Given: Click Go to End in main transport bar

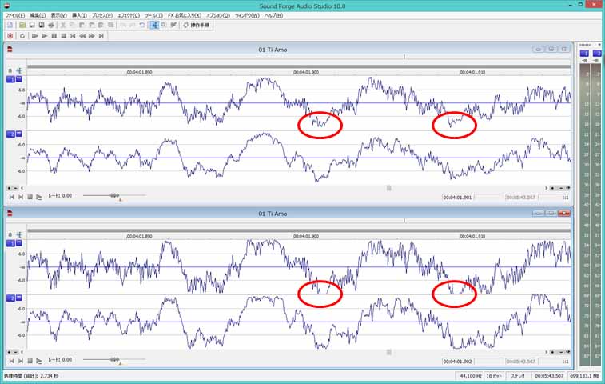Looking at the screenshot, I should pos(101,36).
